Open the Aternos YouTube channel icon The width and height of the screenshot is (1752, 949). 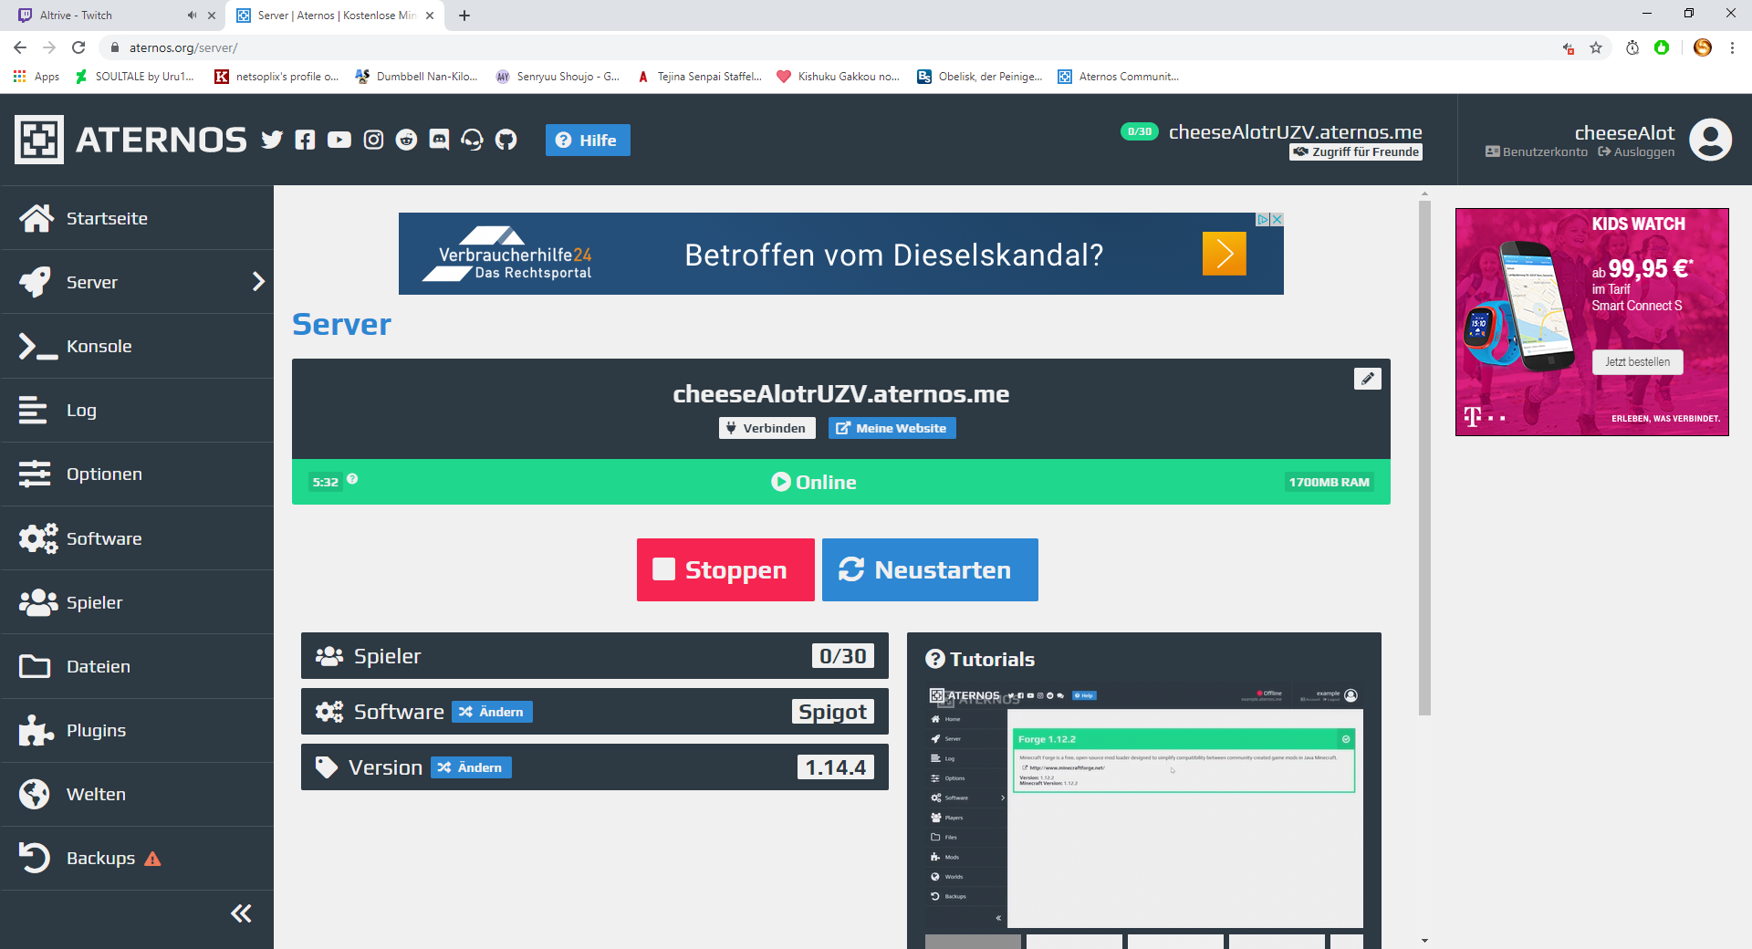click(x=339, y=140)
